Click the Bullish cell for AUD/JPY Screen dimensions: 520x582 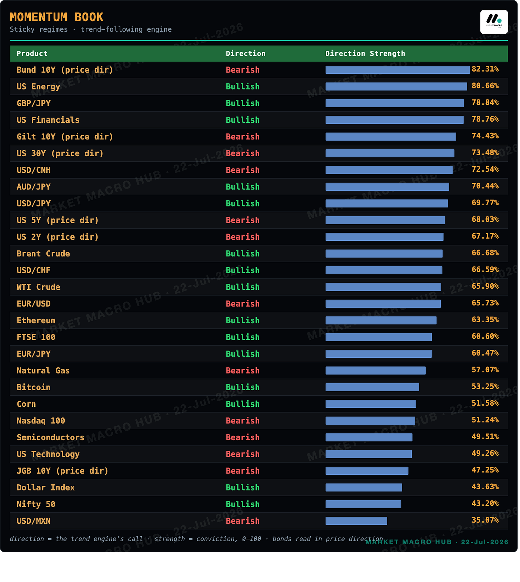point(242,187)
